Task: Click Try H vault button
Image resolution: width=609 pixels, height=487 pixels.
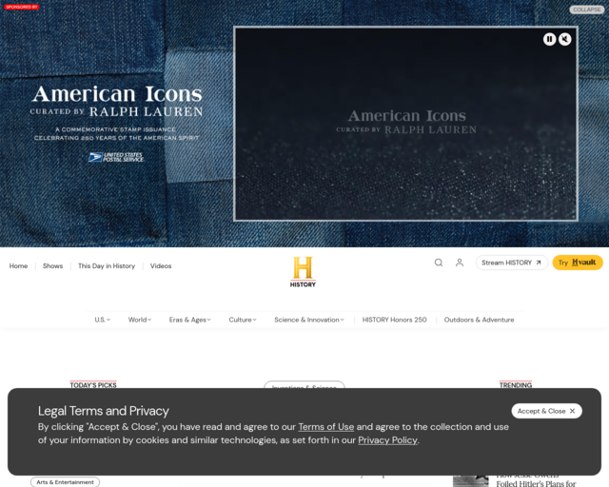Action: point(578,263)
